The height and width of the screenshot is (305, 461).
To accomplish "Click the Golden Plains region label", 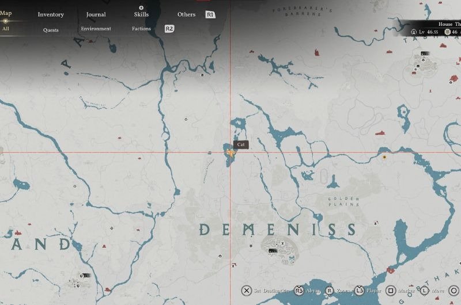I will 344,201.
